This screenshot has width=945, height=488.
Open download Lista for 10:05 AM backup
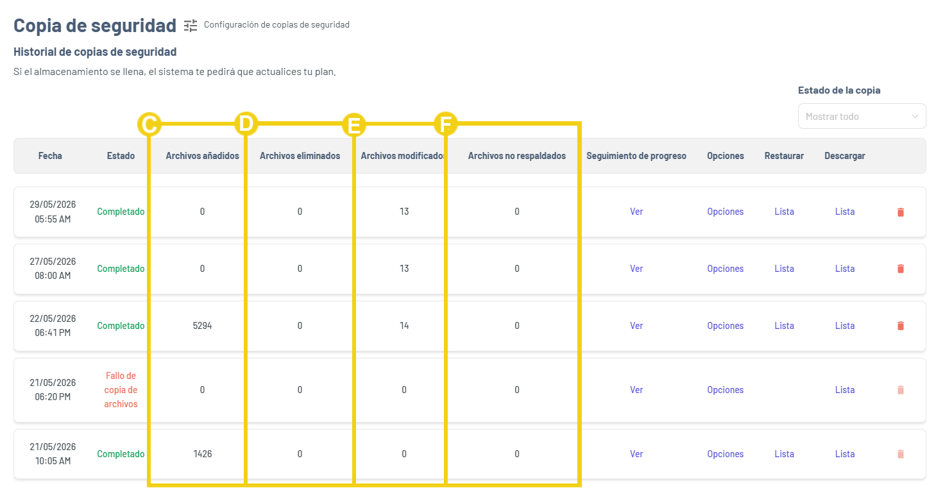point(845,454)
